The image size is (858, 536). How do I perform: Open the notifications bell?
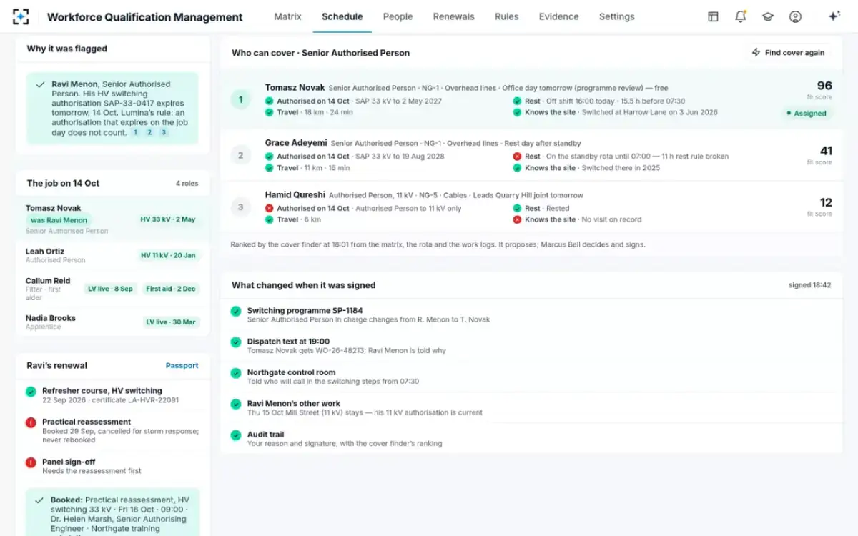pyautogui.click(x=741, y=16)
